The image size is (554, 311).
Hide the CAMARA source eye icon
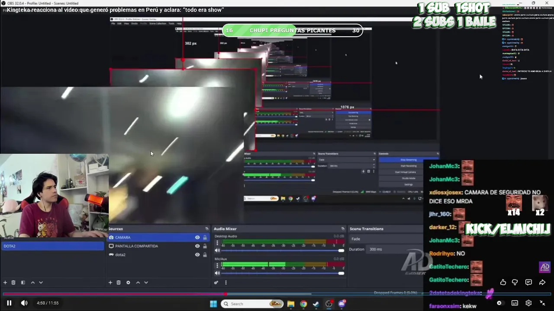pos(197,237)
